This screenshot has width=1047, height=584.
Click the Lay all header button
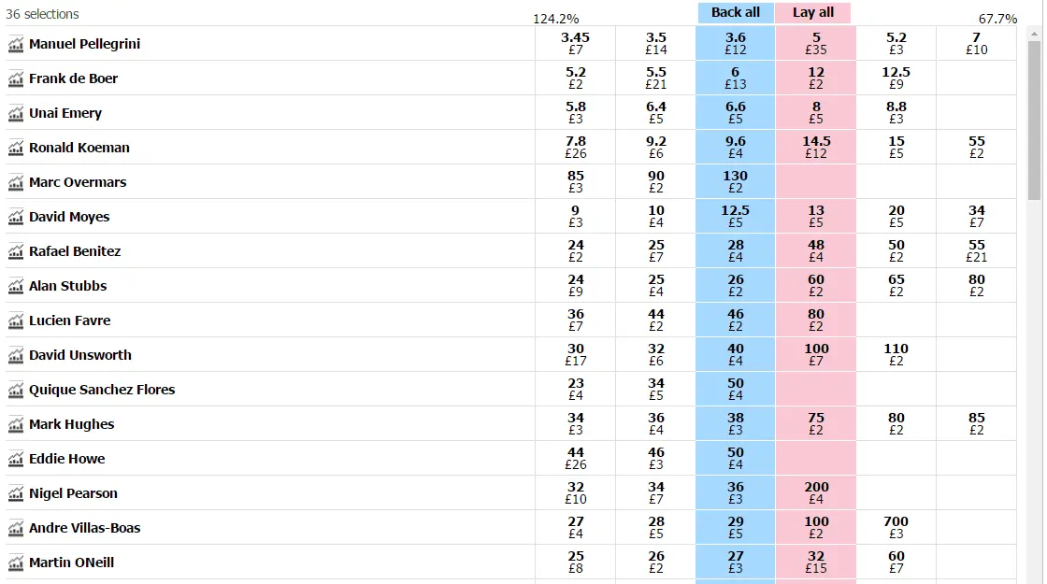pyautogui.click(x=813, y=13)
